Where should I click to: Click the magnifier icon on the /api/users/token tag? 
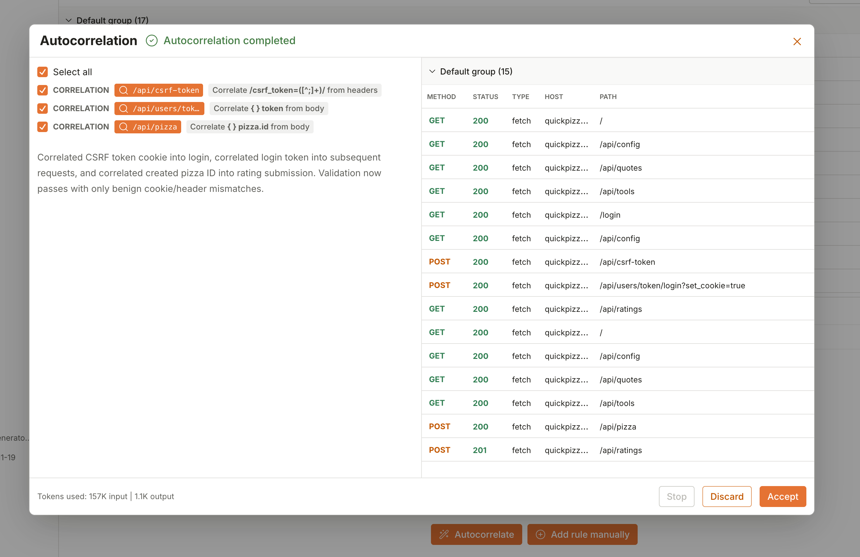click(124, 109)
